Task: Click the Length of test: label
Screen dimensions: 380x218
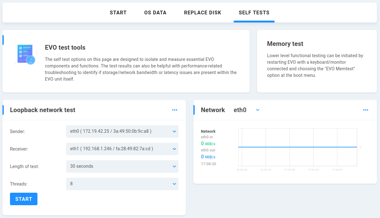Action: click(24, 166)
